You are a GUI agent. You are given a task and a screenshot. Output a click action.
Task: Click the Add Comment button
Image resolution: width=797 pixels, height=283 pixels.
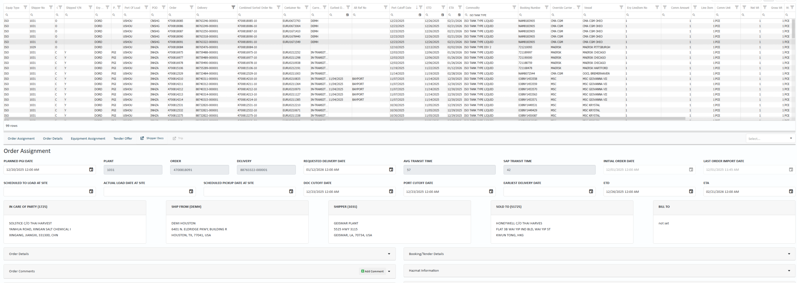click(372, 271)
